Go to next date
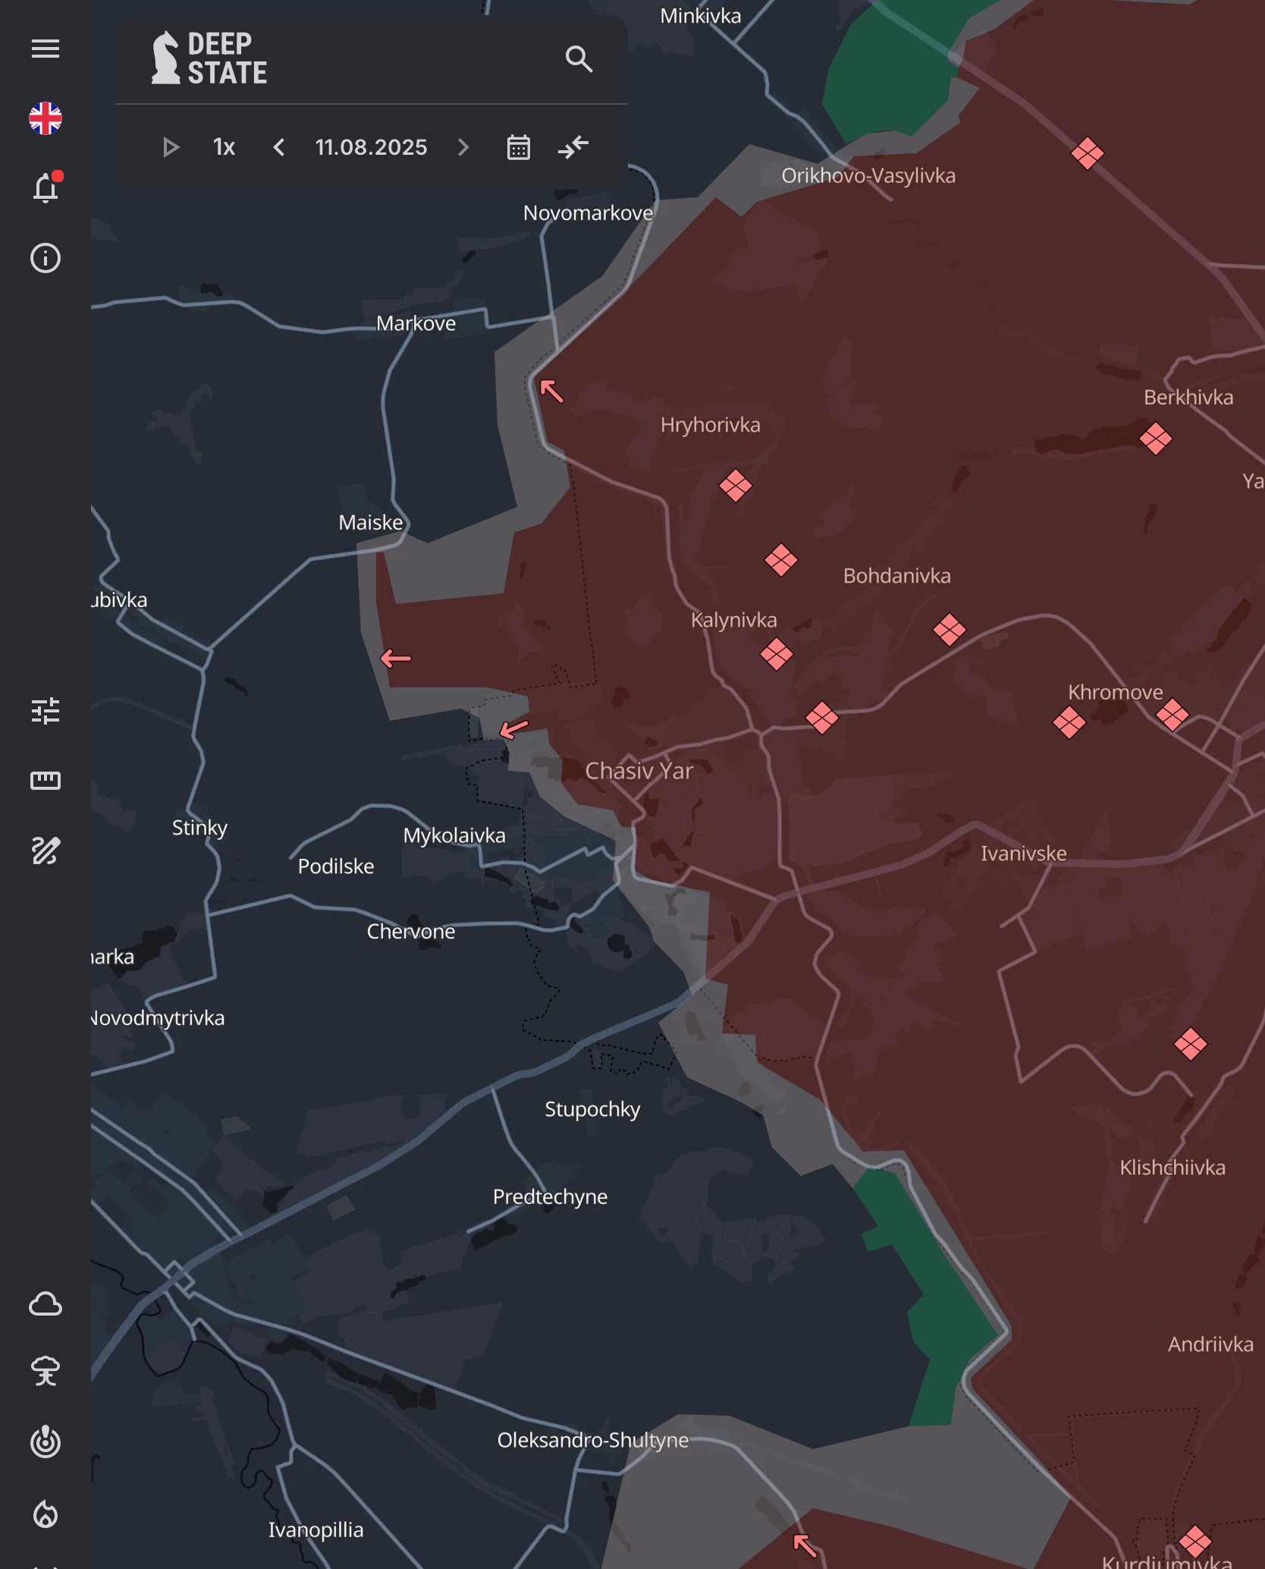Image resolution: width=1265 pixels, height=1569 pixels. 463,147
